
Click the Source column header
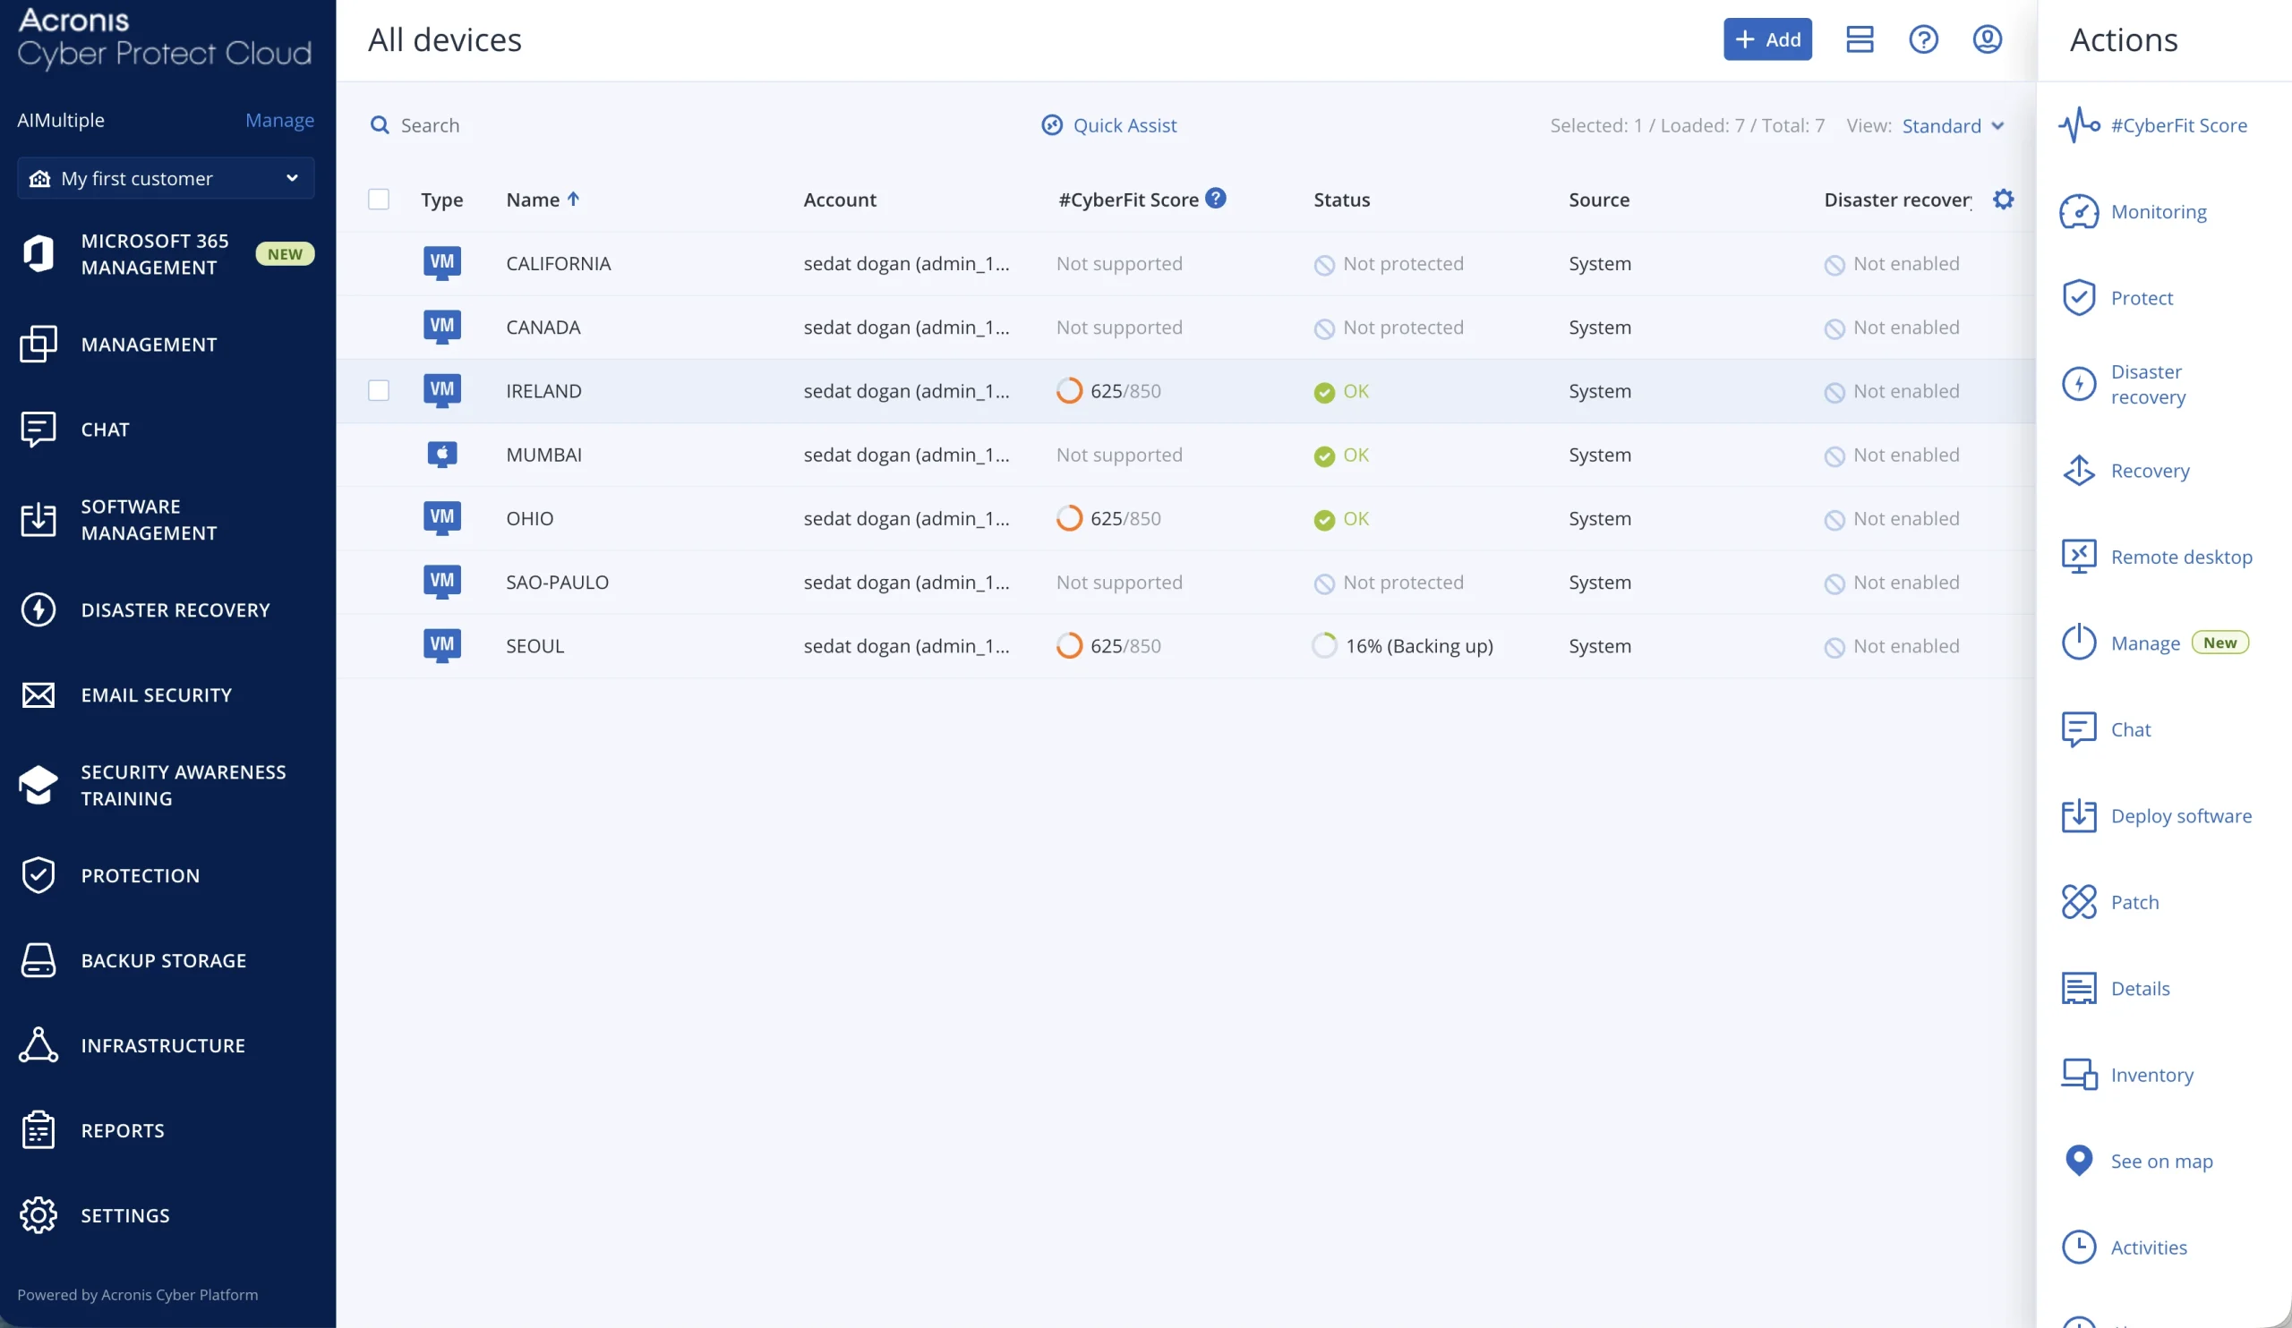(x=1599, y=200)
